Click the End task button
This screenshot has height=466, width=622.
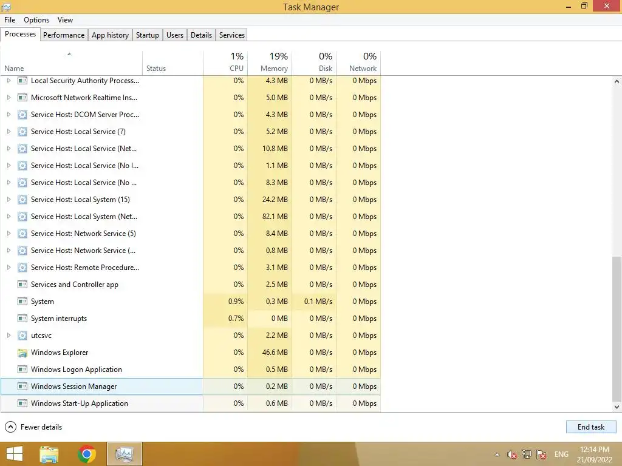[x=591, y=427]
